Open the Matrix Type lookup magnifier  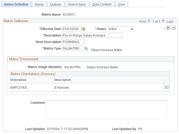pyautogui.click(x=86, y=48)
